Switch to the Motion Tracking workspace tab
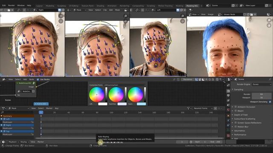273x153 pixels. (165, 6)
